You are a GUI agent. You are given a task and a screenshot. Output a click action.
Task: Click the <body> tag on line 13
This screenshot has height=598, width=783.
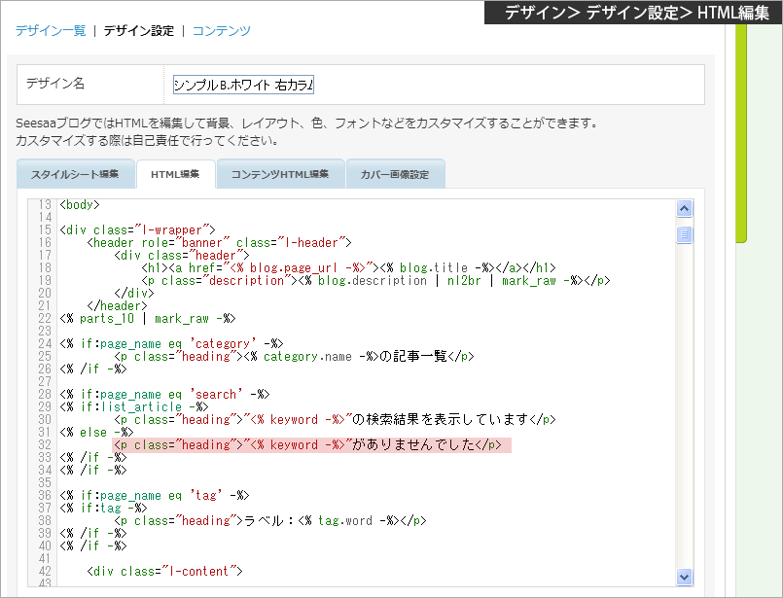point(80,204)
